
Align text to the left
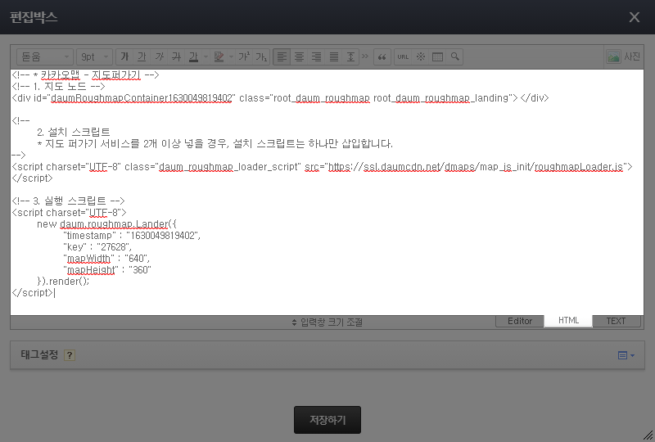pos(282,57)
